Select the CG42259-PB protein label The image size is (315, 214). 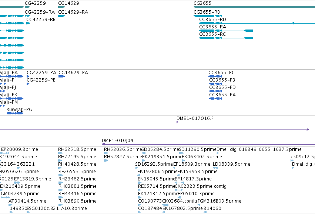41,80
